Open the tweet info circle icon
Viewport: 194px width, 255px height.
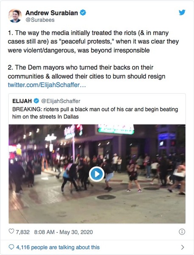coord(182,232)
